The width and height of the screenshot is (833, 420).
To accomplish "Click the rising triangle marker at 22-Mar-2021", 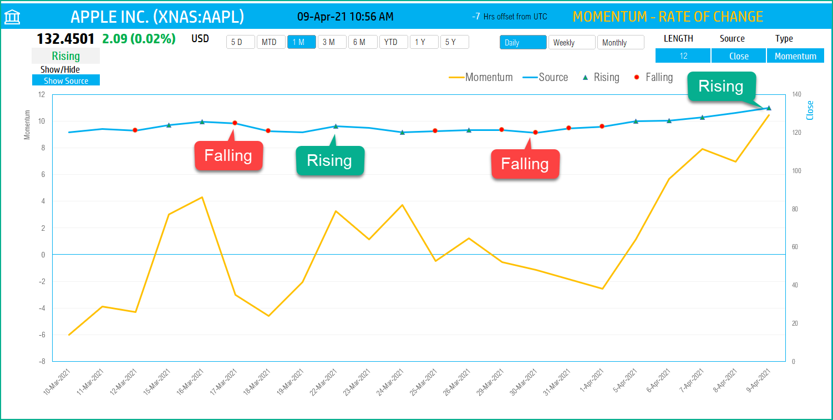I will tap(336, 126).
